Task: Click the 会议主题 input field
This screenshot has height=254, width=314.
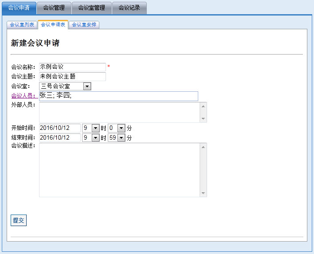Action: (72, 77)
